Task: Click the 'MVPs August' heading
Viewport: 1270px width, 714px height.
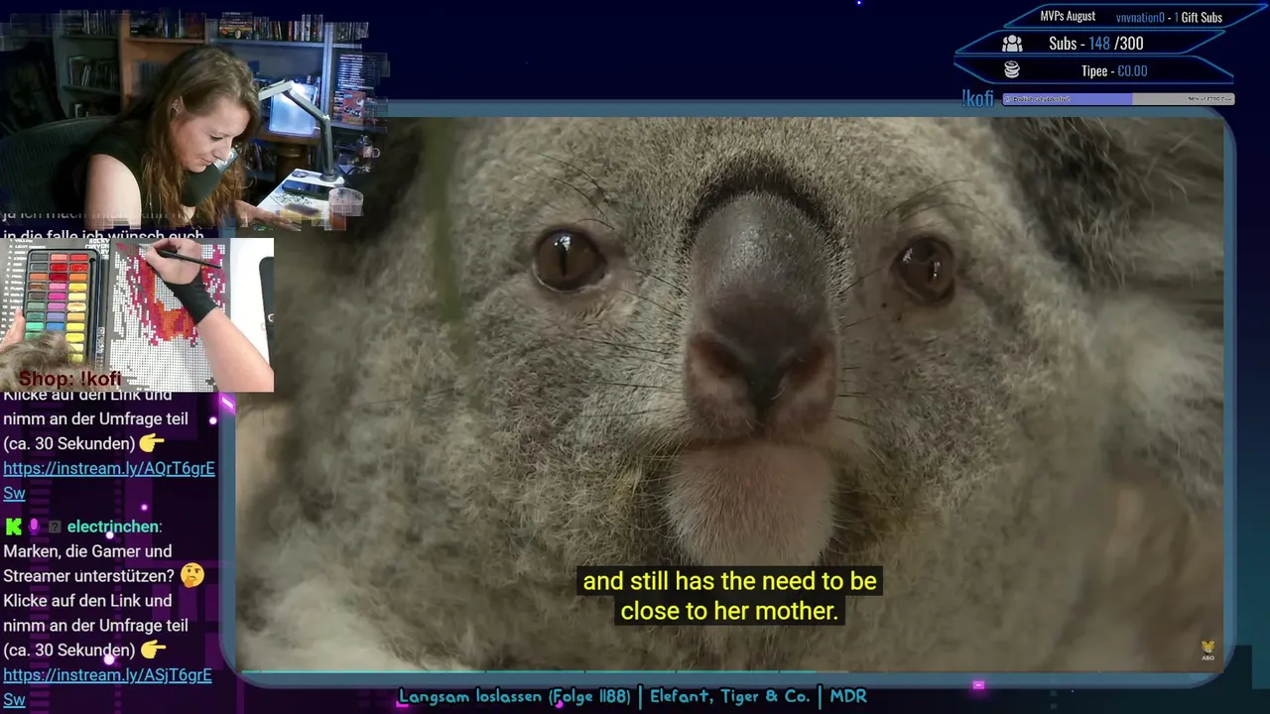Action: [x=1068, y=17]
